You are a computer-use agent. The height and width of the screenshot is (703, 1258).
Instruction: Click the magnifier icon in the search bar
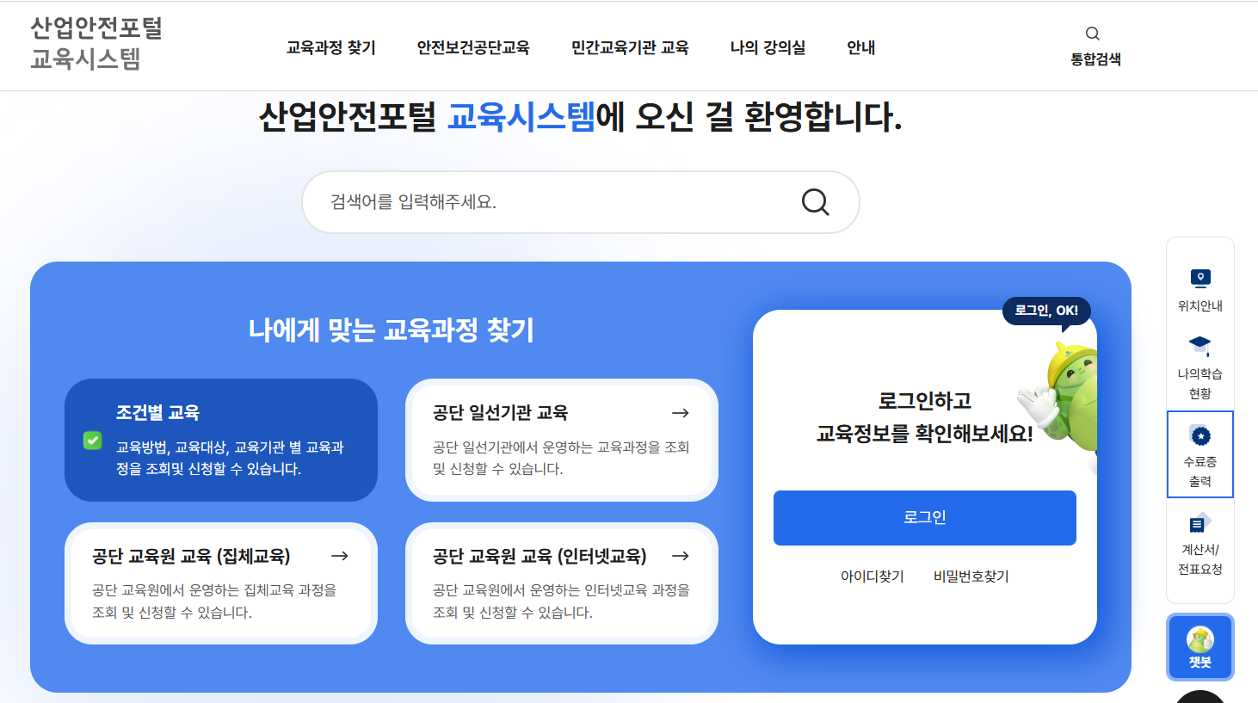(x=815, y=202)
